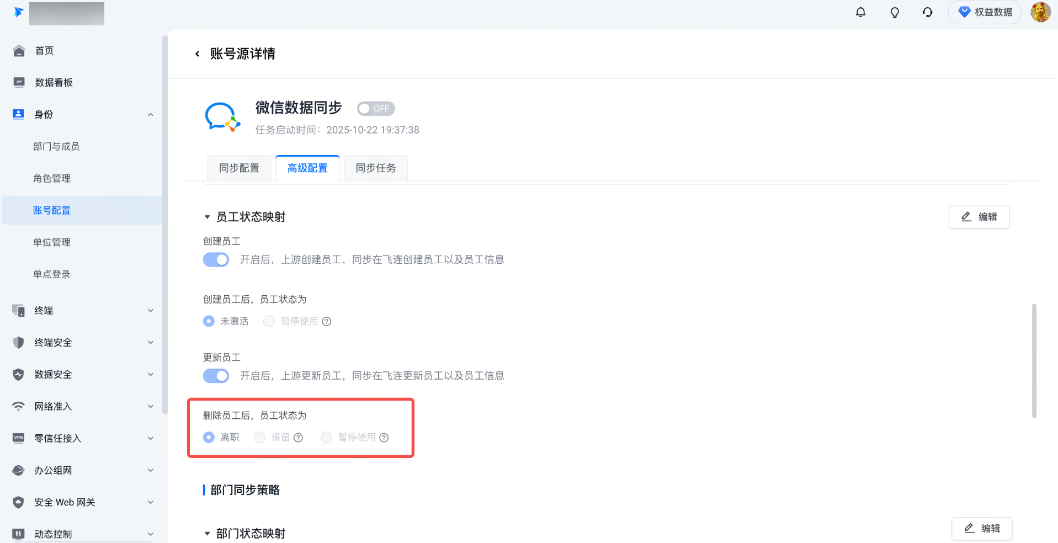Screen dimensions: 1058x543
Task: Expand the 零信任接入 menu chevron
Action: pos(151,439)
